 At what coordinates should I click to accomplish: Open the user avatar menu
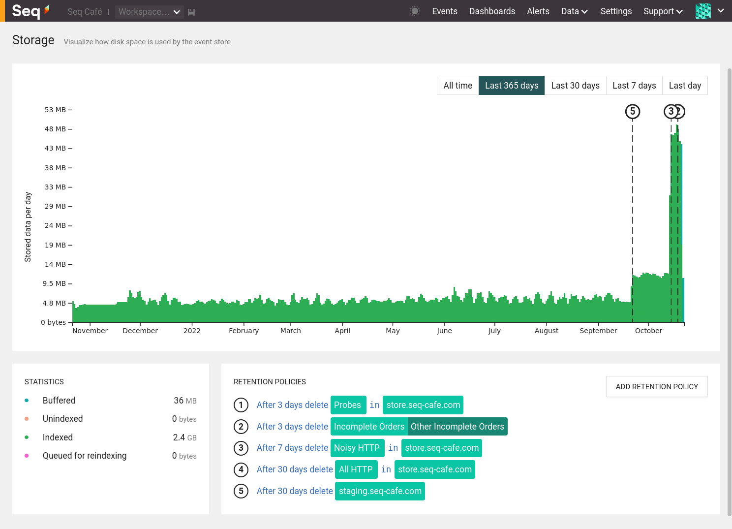[x=703, y=11]
